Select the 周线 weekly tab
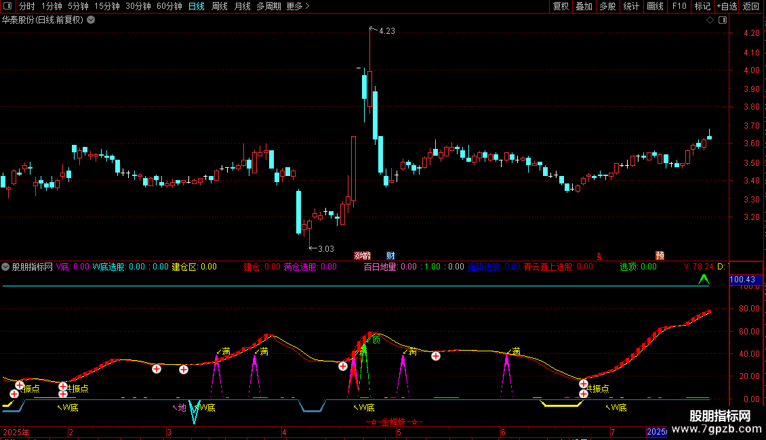 pyautogui.click(x=220, y=6)
